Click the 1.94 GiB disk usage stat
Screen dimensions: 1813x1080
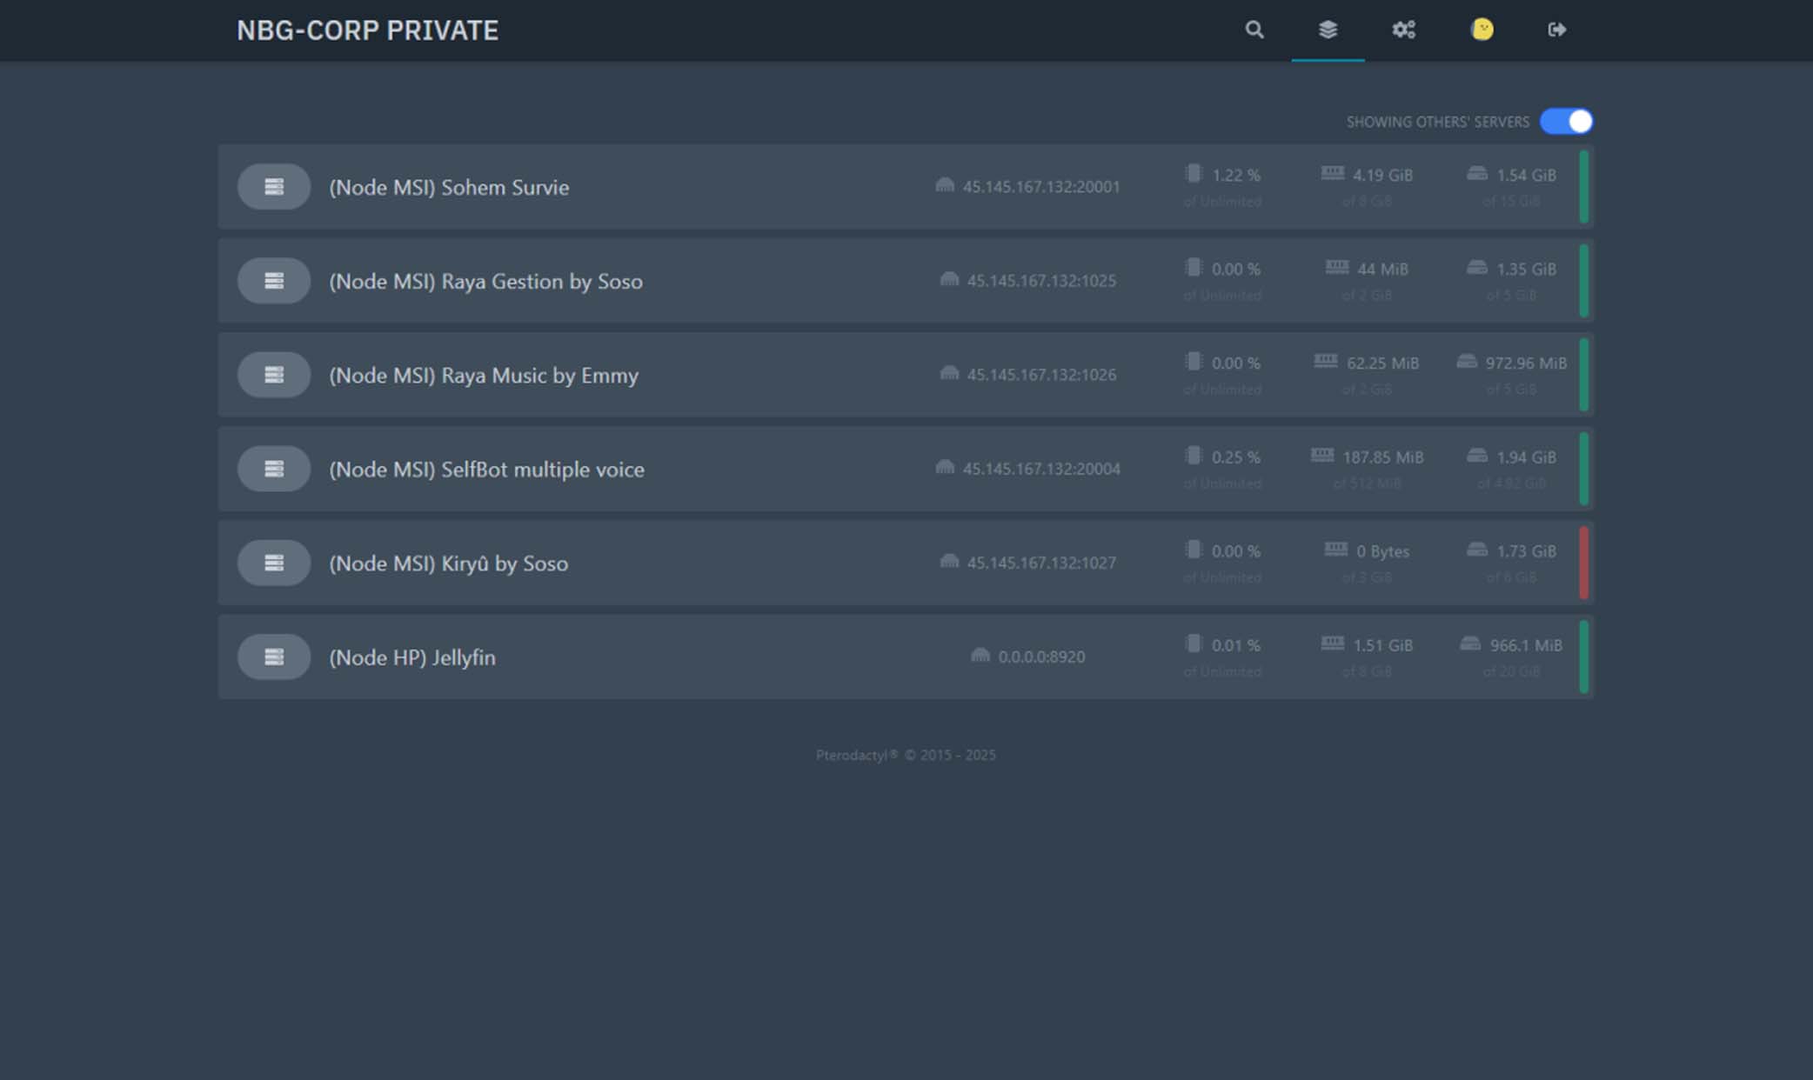click(x=1525, y=457)
